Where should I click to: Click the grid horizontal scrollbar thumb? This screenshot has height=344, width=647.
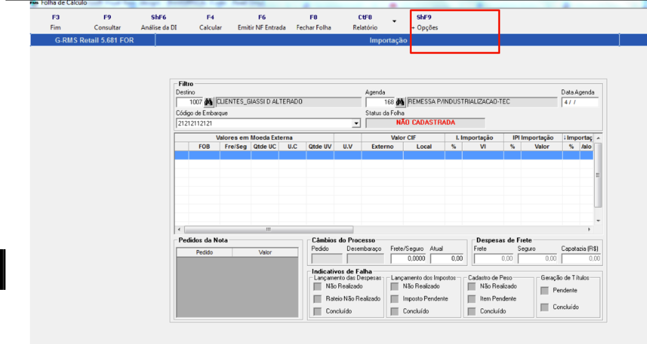click(x=268, y=229)
